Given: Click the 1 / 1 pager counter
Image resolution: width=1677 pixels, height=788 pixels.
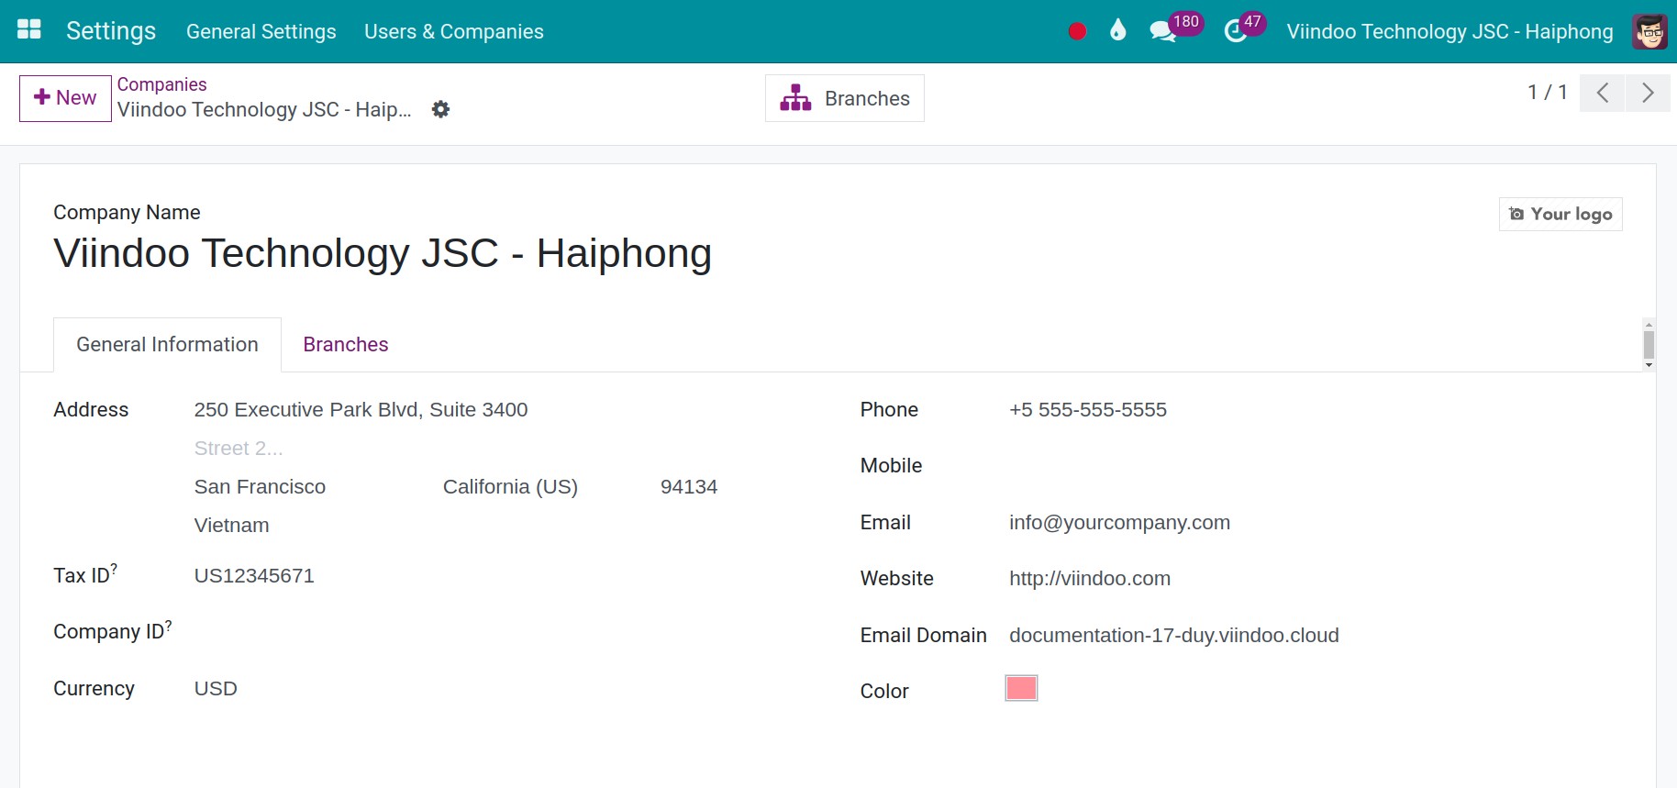Looking at the screenshot, I should (1547, 93).
